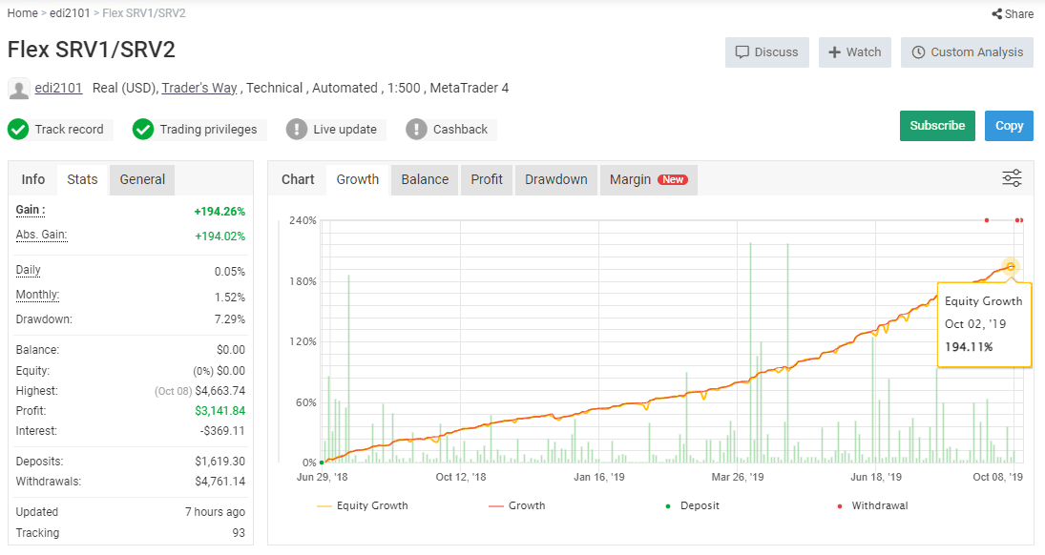Click the Cashback exclamation icon

[x=416, y=129]
